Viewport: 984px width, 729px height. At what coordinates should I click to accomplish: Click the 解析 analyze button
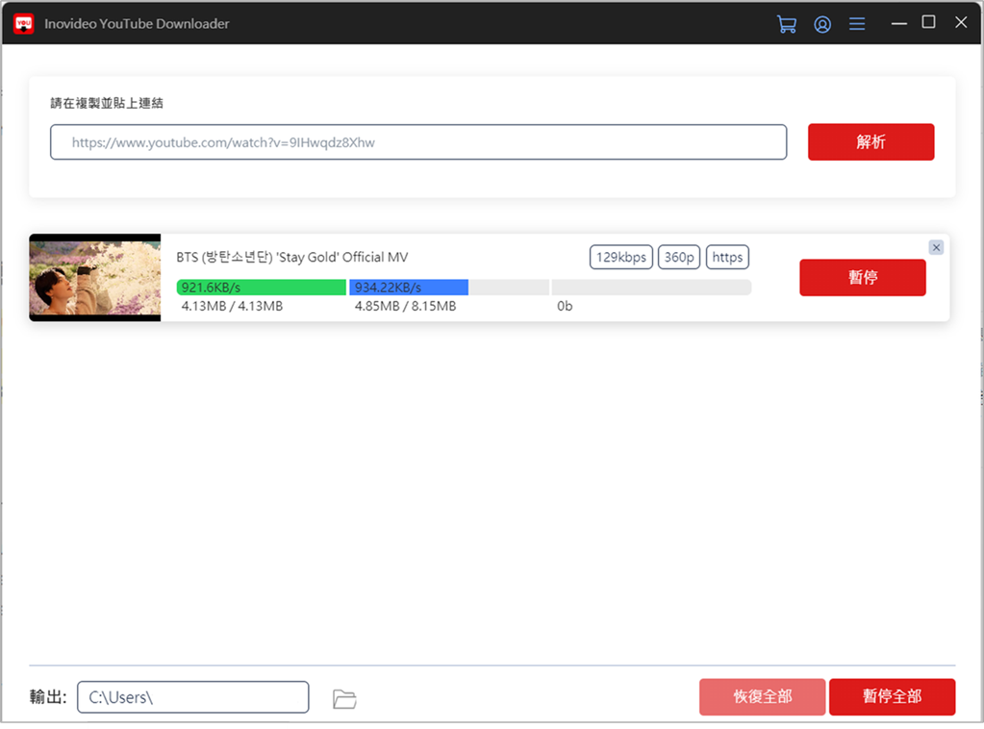[870, 141]
